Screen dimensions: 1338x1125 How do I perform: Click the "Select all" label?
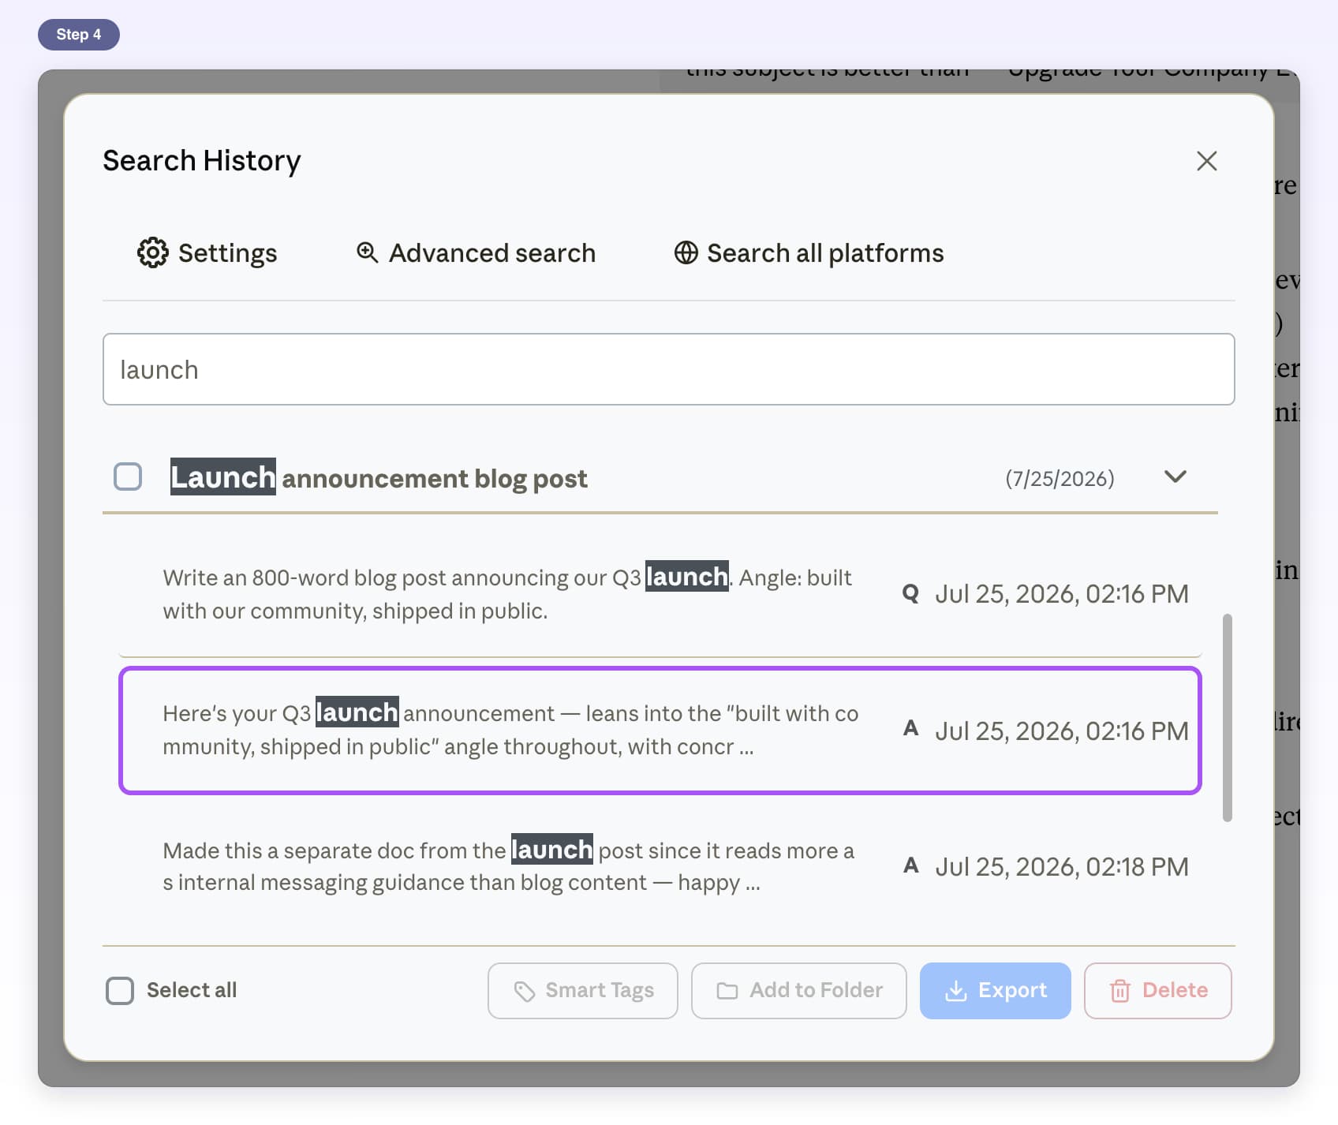pos(192,991)
